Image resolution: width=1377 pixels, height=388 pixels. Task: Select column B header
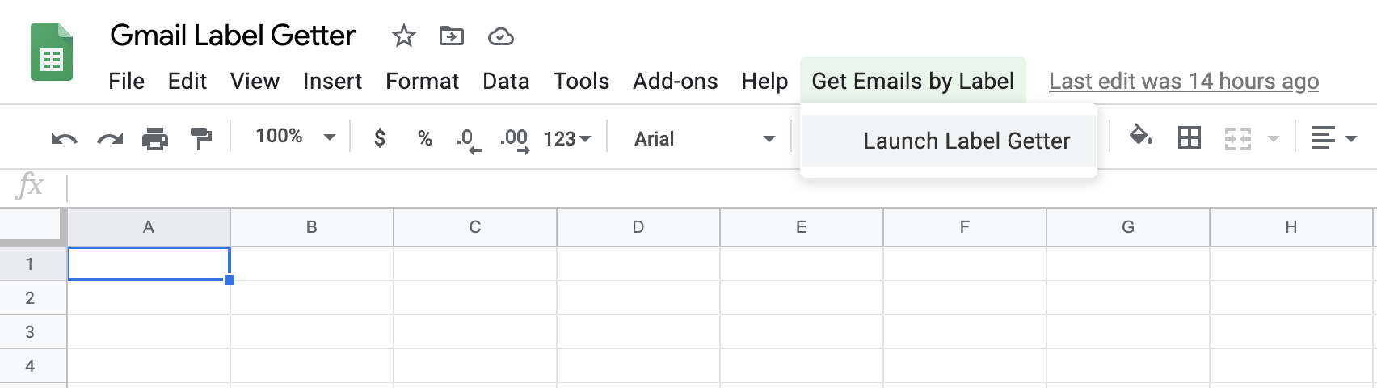click(x=312, y=227)
